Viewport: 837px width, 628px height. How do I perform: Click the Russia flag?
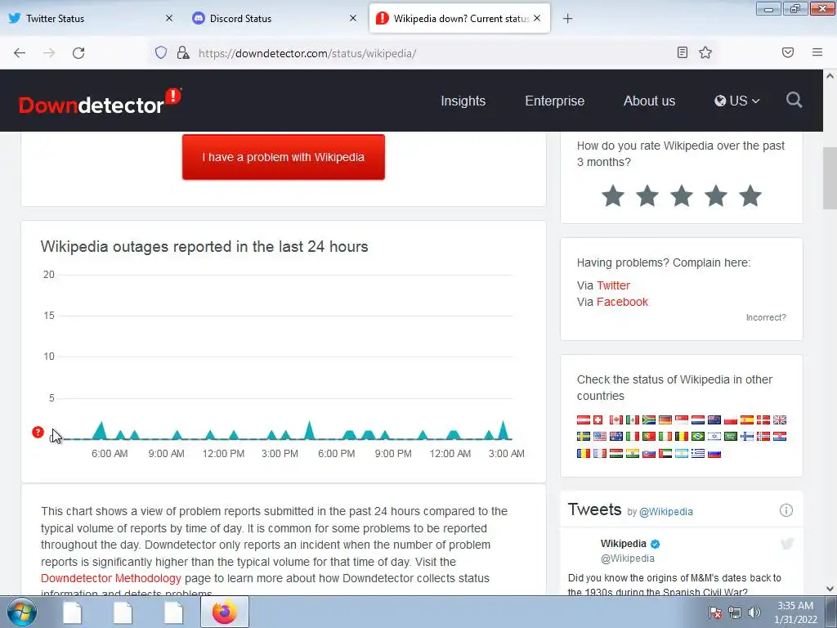tap(714, 453)
